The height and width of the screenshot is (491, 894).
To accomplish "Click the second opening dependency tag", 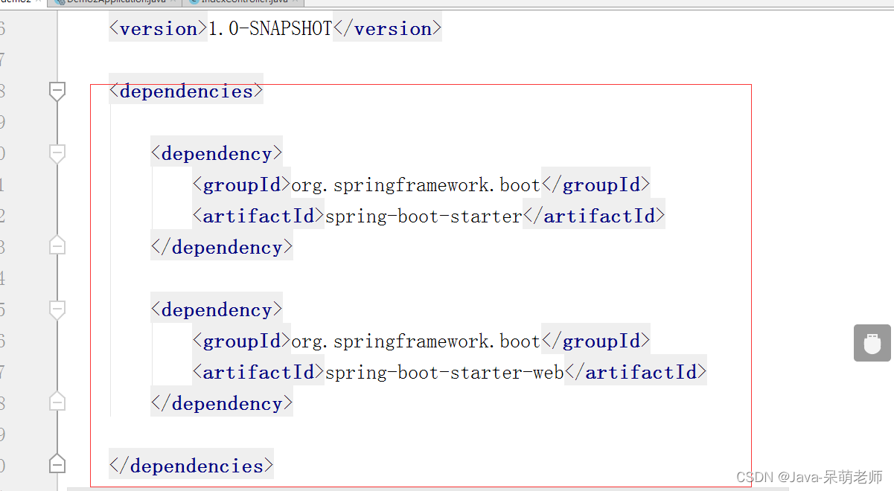I will (x=217, y=310).
